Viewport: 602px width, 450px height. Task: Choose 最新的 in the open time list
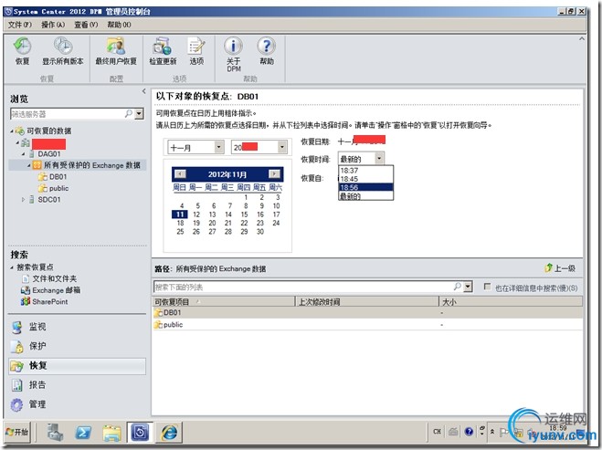click(366, 196)
